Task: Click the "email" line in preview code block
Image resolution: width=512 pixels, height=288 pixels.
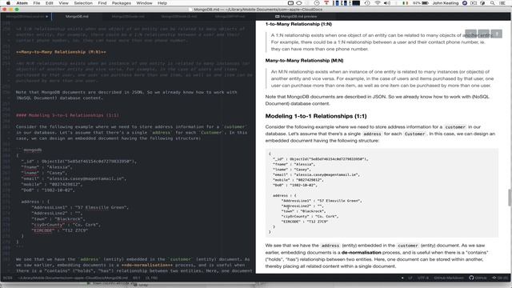Action: click(x=316, y=174)
